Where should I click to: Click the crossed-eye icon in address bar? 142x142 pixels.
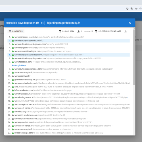pos(136,9)
